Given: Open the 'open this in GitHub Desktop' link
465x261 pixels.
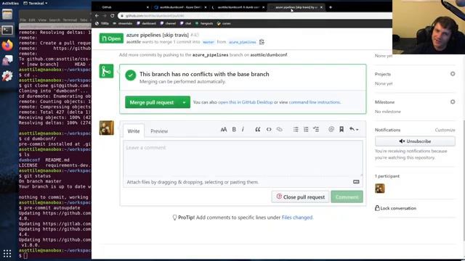Looking at the screenshot, I should click(246, 102).
